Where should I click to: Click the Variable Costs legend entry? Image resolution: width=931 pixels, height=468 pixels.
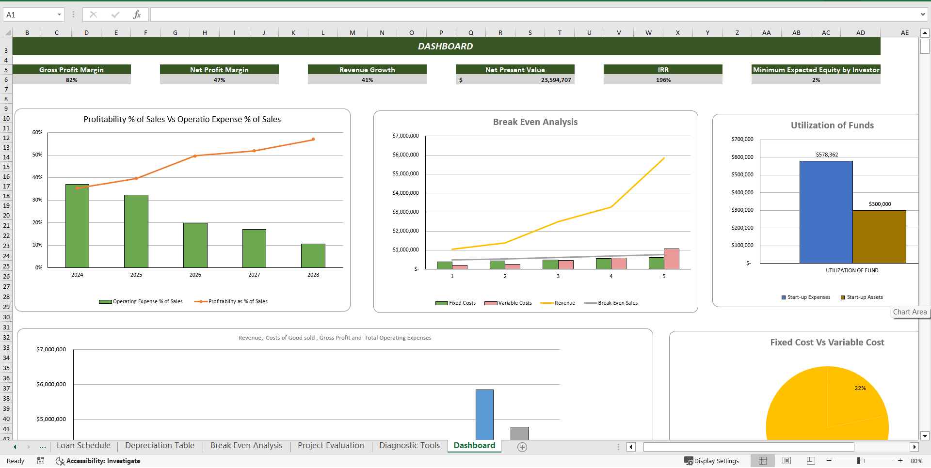coord(508,303)
